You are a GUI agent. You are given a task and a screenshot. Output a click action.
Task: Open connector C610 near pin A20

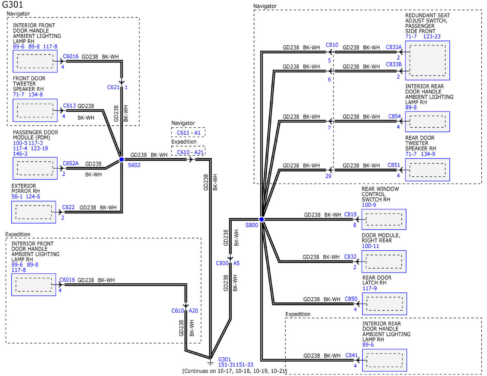tap(178, 311)
